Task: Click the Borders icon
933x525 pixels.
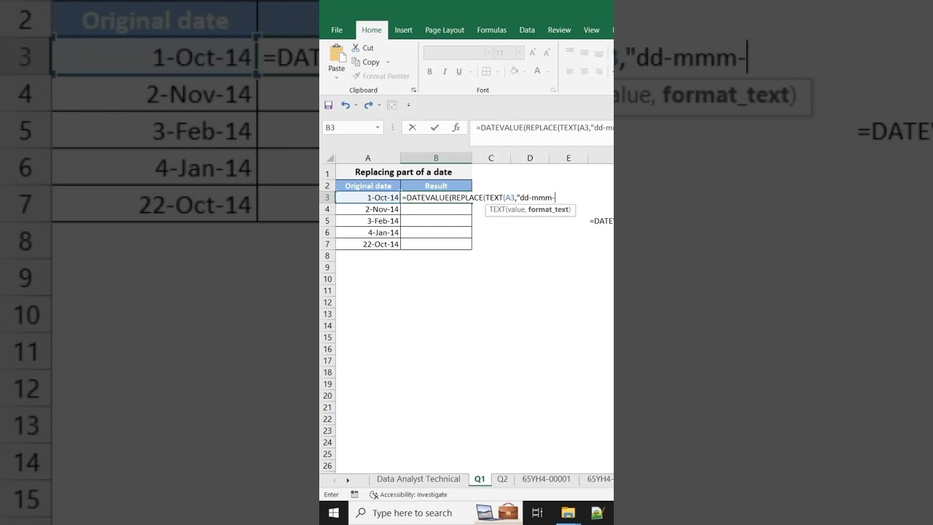Action: pos(486,71)
